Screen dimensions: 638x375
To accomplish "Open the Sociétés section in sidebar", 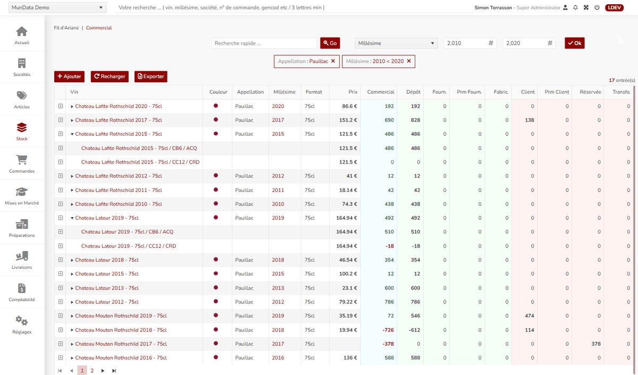I will (22, 67).
